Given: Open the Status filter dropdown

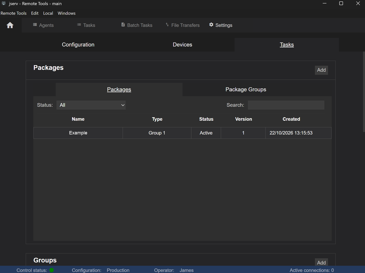Looking at the screenshot, I should click(91, 105).
